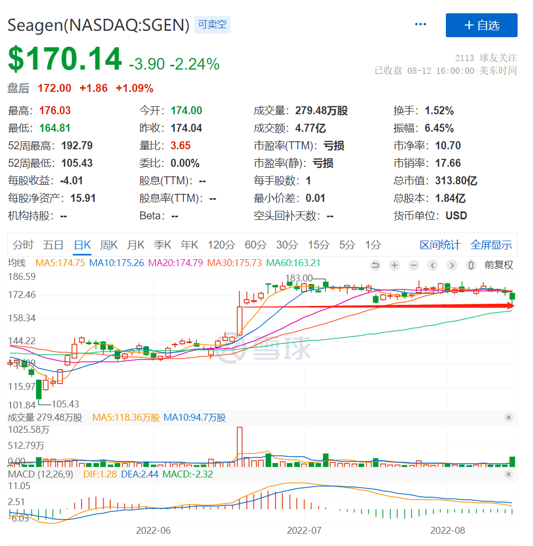Zoom in the K-line chart with plus icon
The height and width of the screenshot is (546, 533).
pyautogui.click(x=394, y=265)
